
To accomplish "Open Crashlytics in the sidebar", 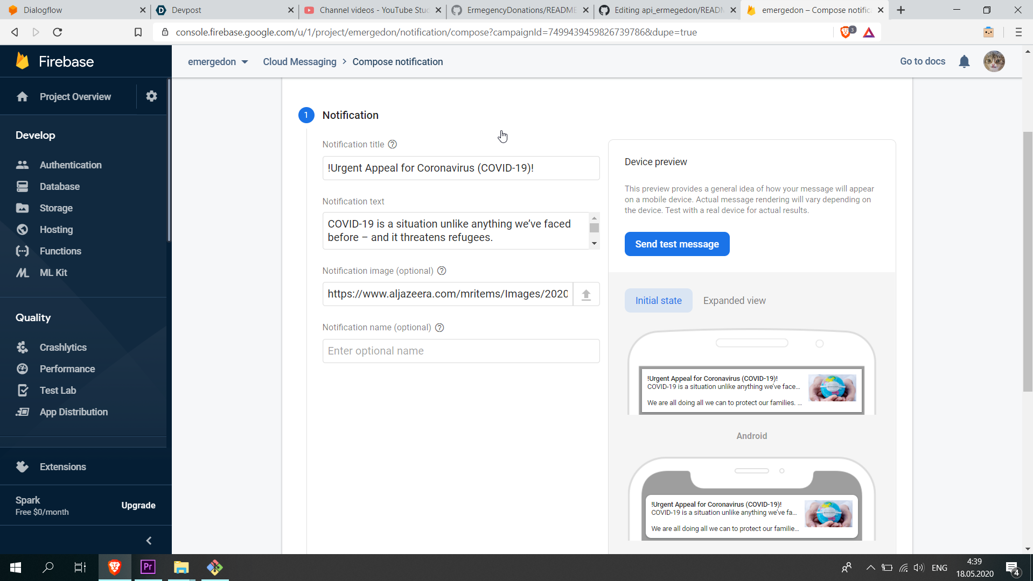I will [63, 348].
